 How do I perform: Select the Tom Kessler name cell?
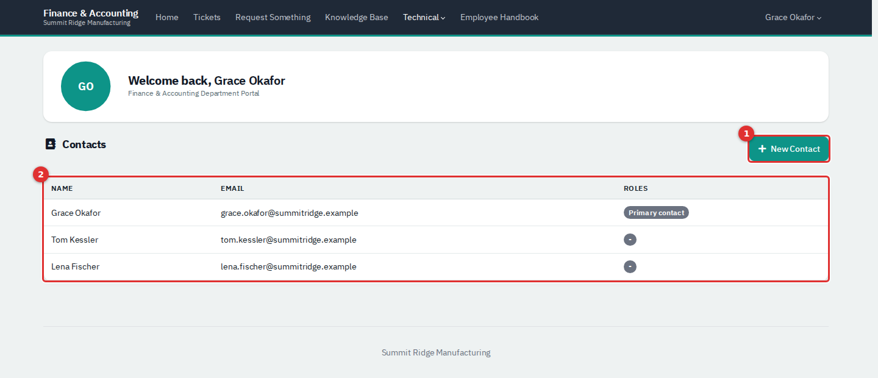pyautogui.click(x=74, y=240)
